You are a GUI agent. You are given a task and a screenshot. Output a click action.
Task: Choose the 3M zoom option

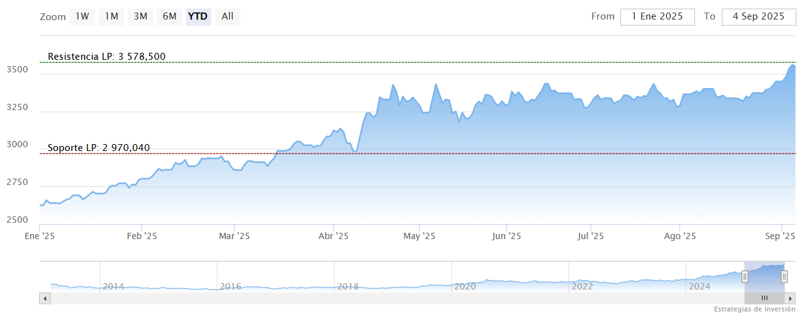140,16
